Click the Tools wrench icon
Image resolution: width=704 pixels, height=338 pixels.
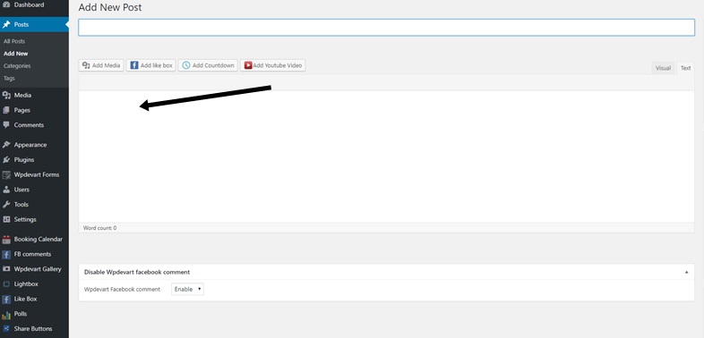pos(6,205)
